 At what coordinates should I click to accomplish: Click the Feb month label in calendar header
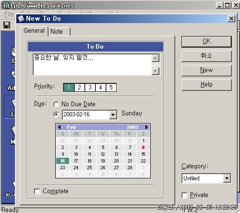click(x=72, y=127)
